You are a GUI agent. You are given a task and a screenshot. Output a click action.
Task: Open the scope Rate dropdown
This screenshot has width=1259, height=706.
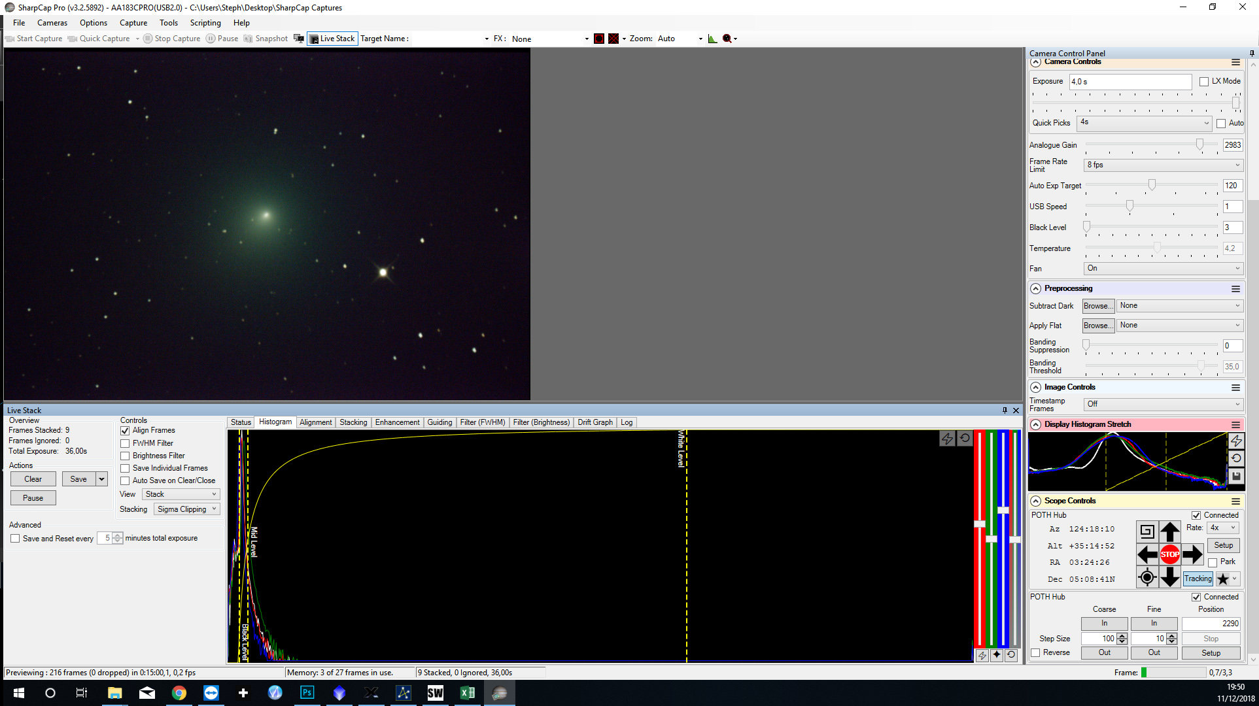tap(1223, 528)
